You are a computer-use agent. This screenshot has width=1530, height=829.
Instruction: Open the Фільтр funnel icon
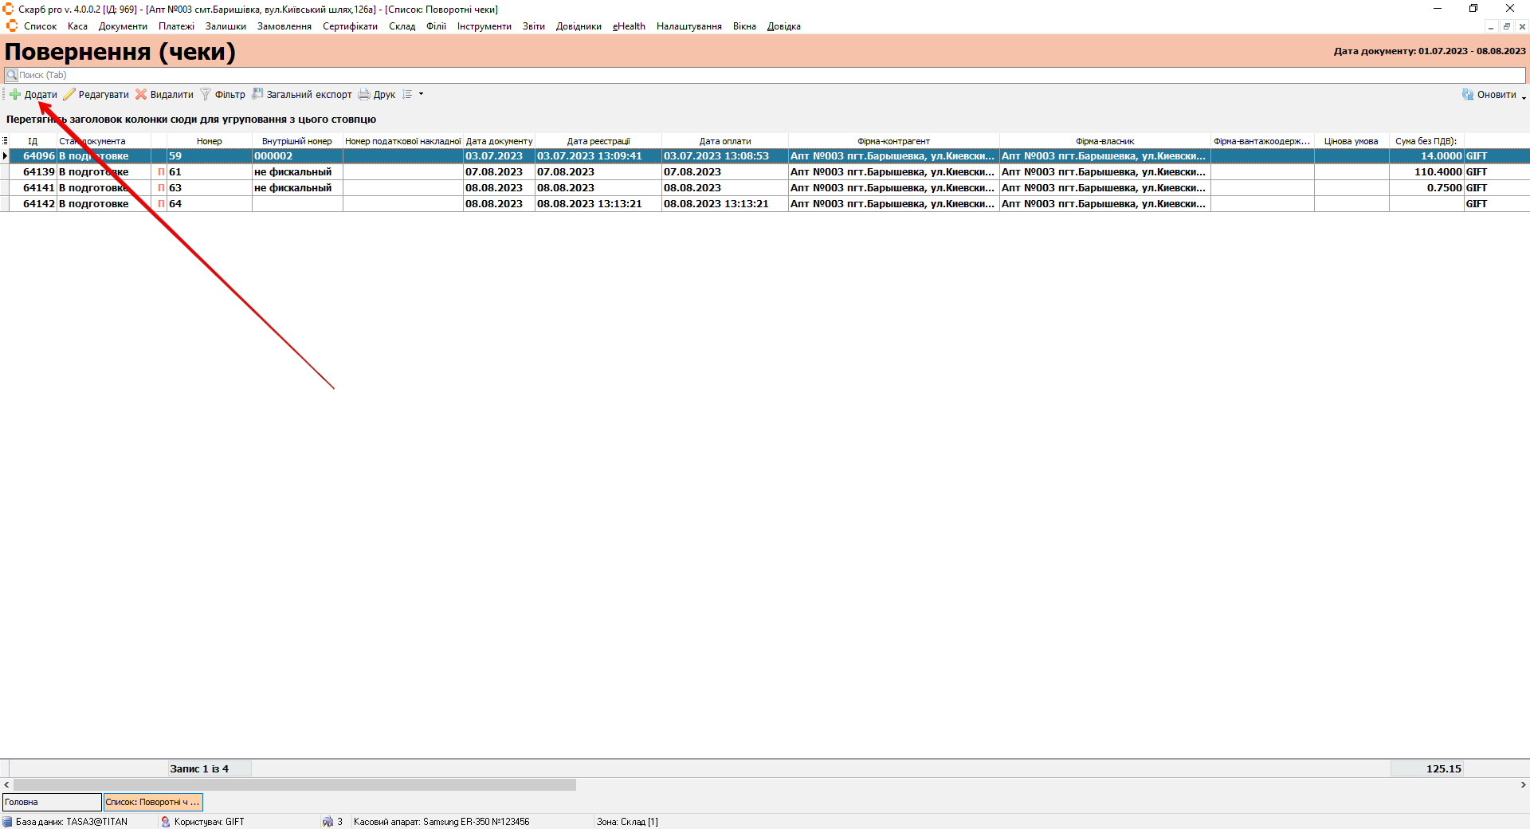(206, 95)
